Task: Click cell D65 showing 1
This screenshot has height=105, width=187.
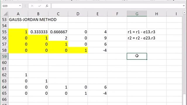Action: click(78, 93)
